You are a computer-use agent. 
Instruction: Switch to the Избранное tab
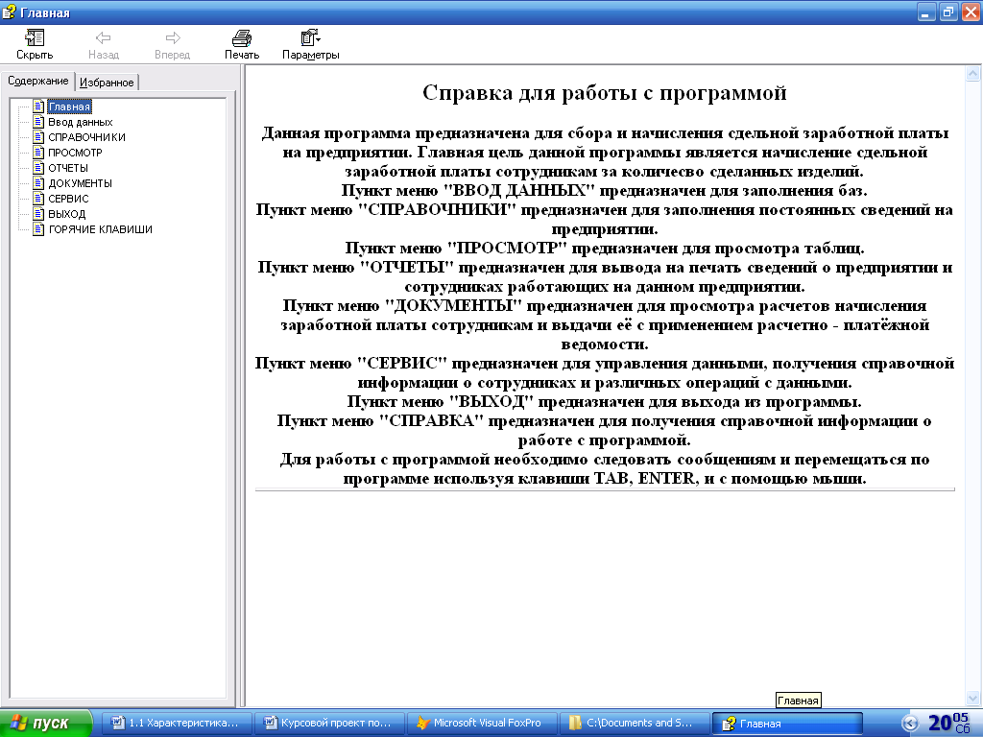tap(107, 83)
